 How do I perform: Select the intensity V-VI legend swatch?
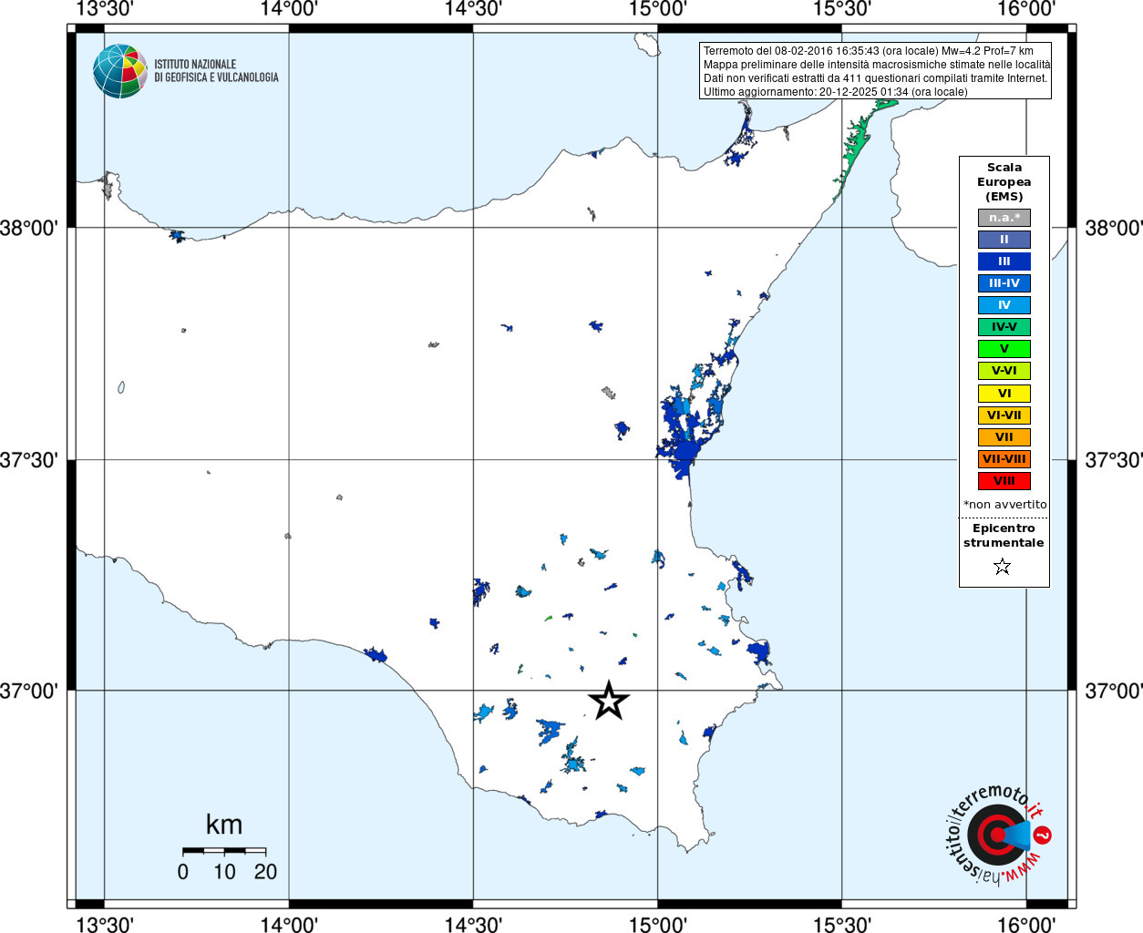point(1004,371)
